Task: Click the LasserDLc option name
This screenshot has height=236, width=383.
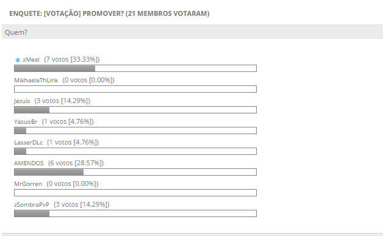Action: pos(28,143)
